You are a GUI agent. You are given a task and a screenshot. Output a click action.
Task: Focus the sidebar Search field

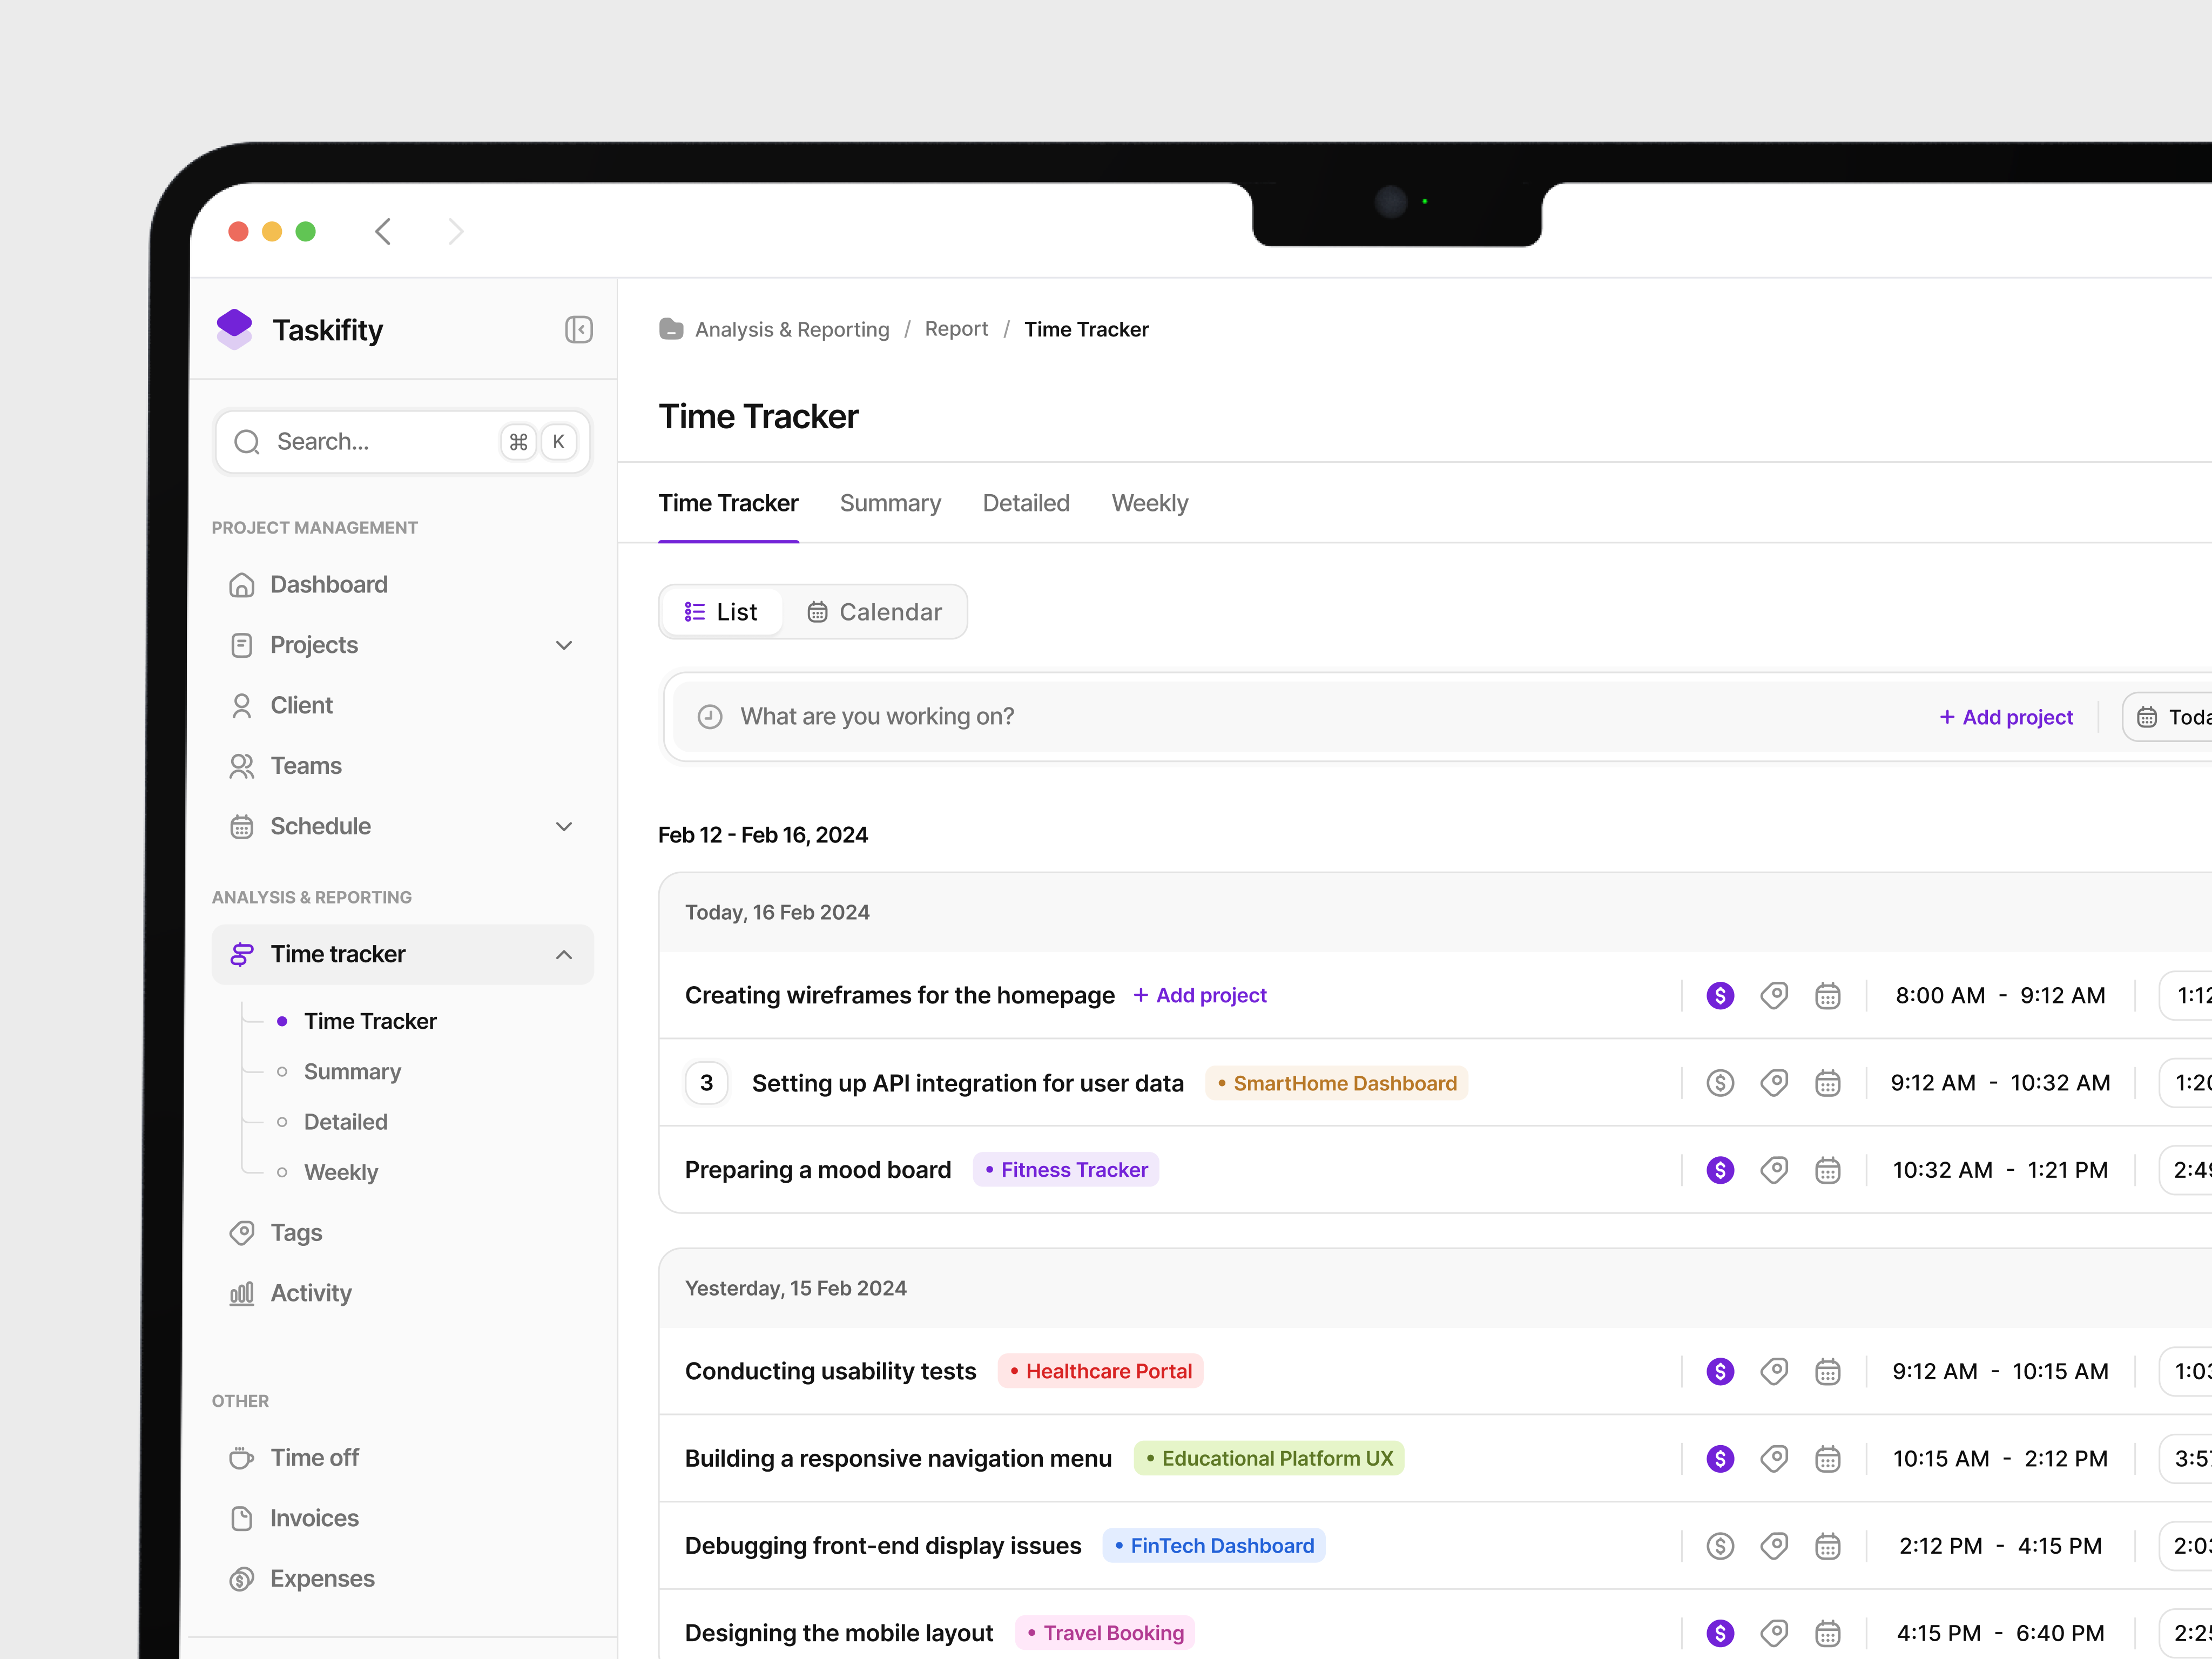pos(403,442)
